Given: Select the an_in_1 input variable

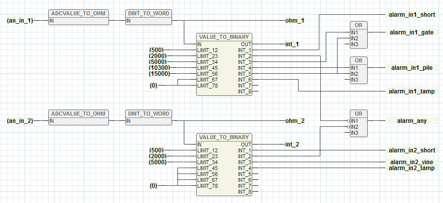Looking at the screenshot, I should [20, 21].
